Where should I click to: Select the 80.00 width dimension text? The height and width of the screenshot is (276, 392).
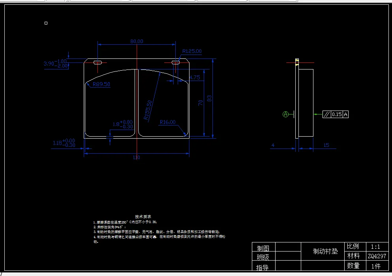click(137, 41)
